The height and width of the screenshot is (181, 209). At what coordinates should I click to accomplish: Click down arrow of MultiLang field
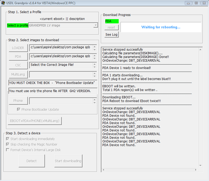95,76
